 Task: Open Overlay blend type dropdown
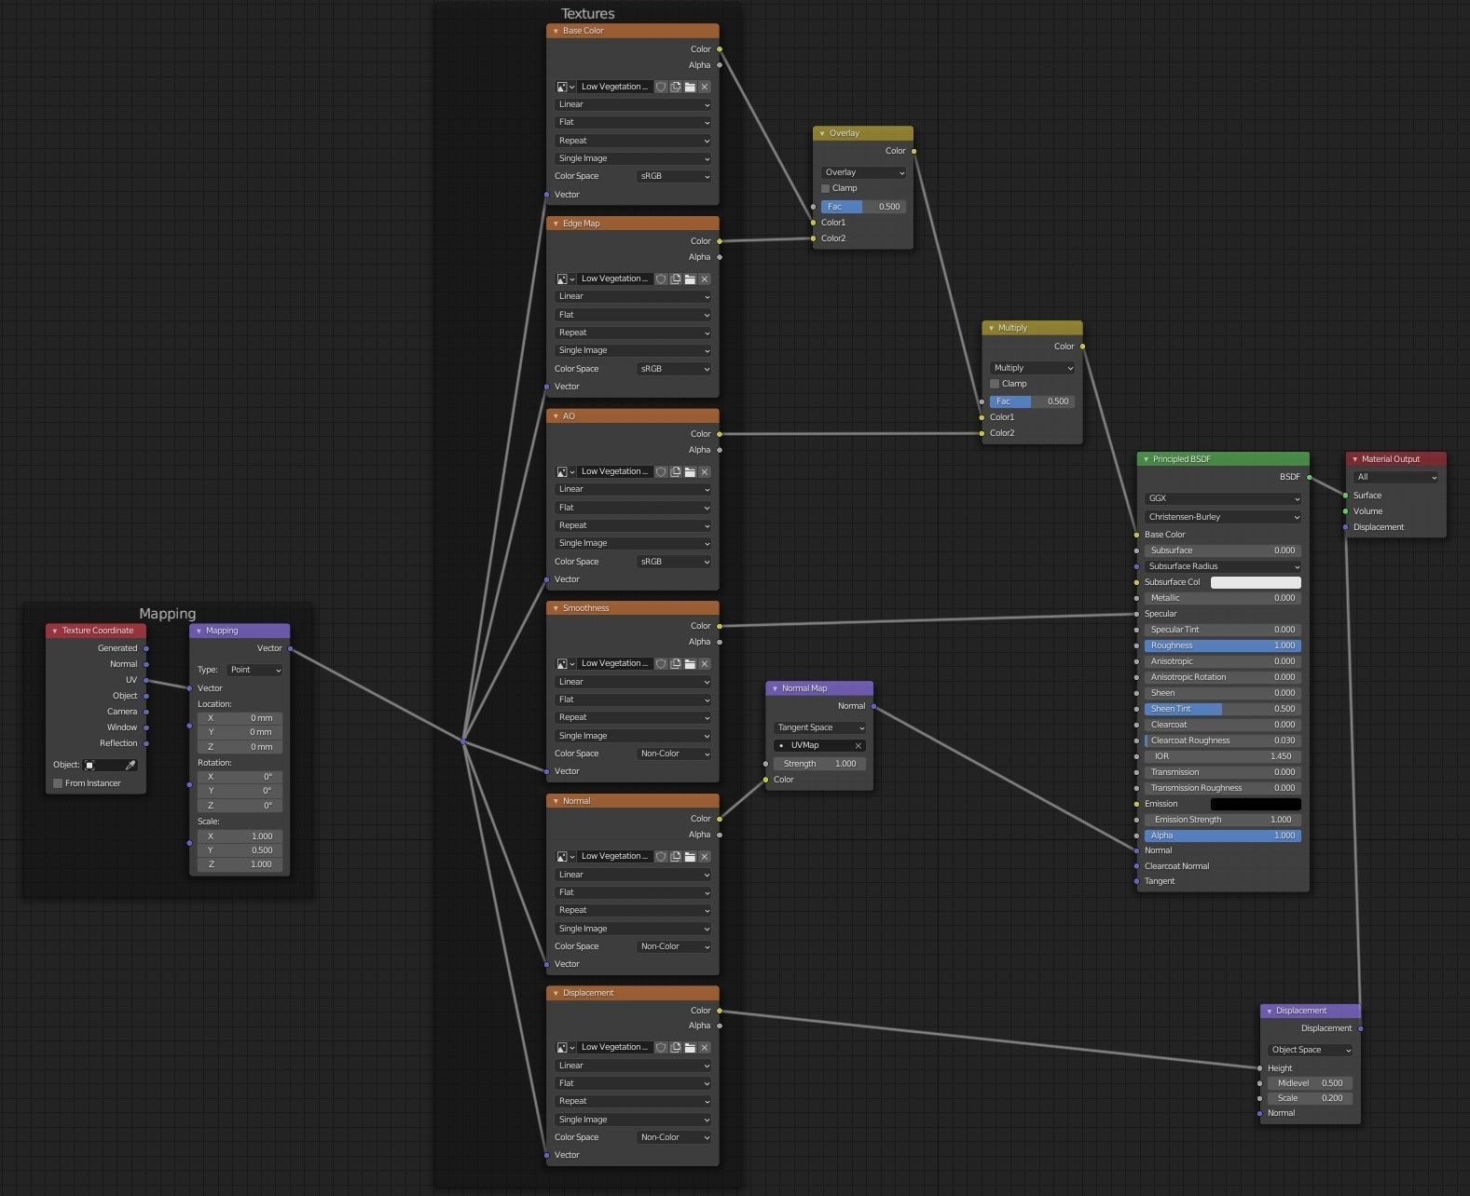863,172
